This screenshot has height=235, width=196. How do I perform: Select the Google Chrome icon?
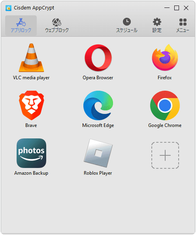click(x=165, y=105)
